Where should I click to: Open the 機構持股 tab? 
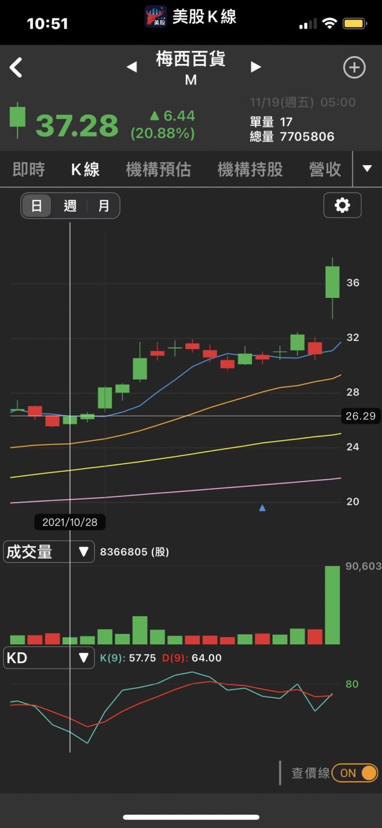pos(250,169)
